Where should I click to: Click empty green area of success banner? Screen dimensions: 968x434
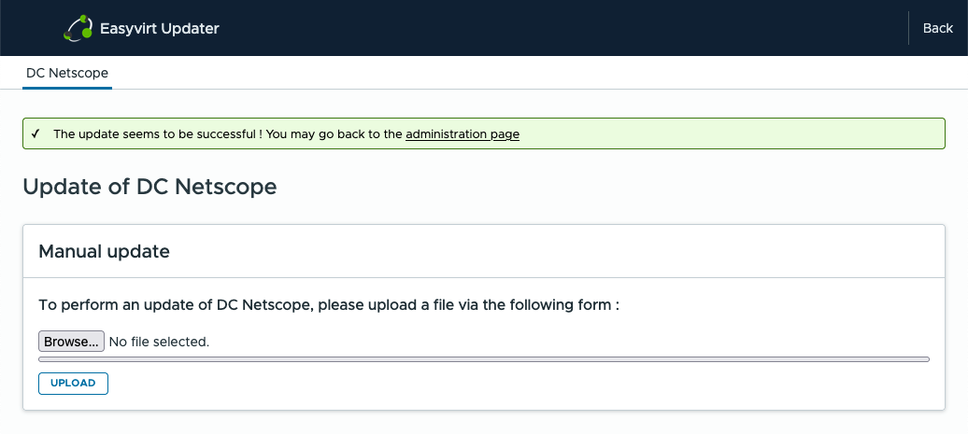(729, 133)
